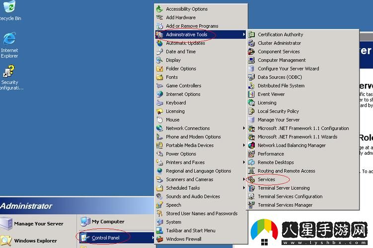
Task: Click the Cluster Administrator icon
Action: pos(251,43)
